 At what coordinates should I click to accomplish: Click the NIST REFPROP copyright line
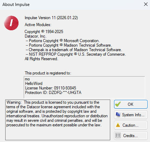click(x=76, y=54)
